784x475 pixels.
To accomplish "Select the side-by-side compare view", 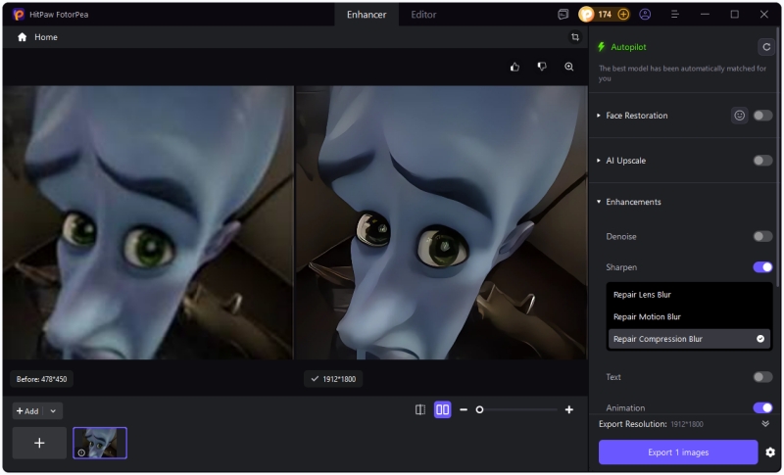I will (x=443, y=410).
